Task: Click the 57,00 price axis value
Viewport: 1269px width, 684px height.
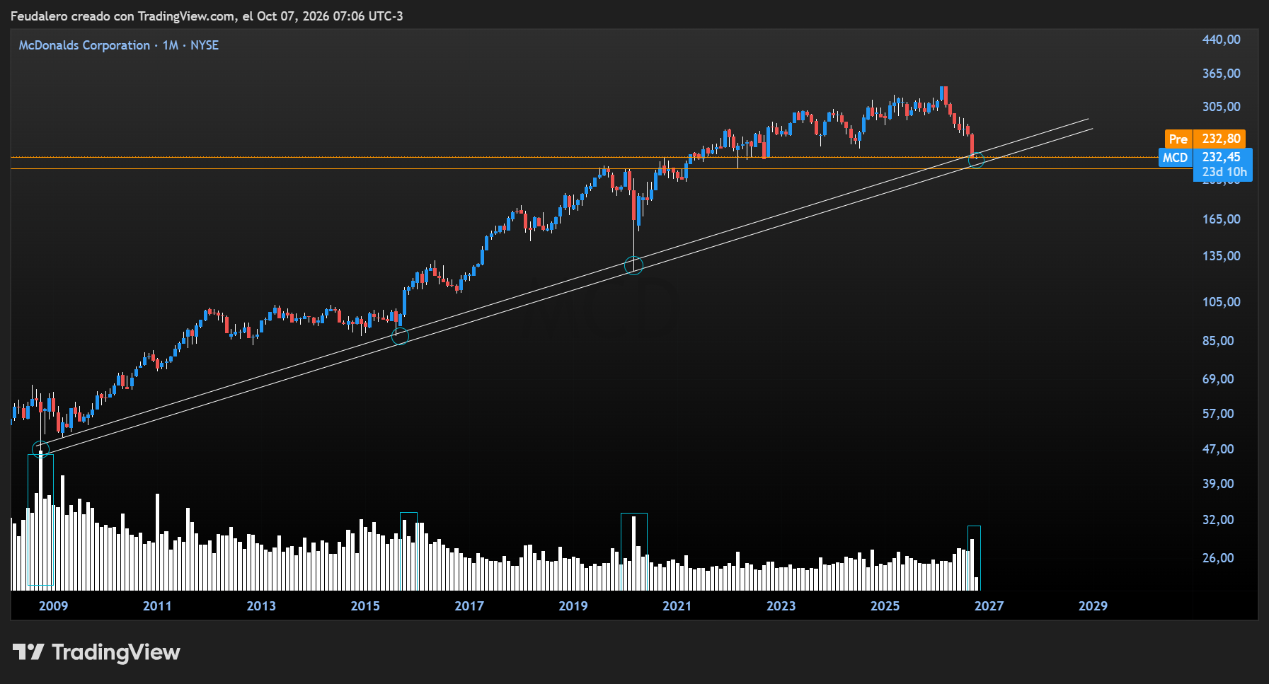Action: [1218, 414]
